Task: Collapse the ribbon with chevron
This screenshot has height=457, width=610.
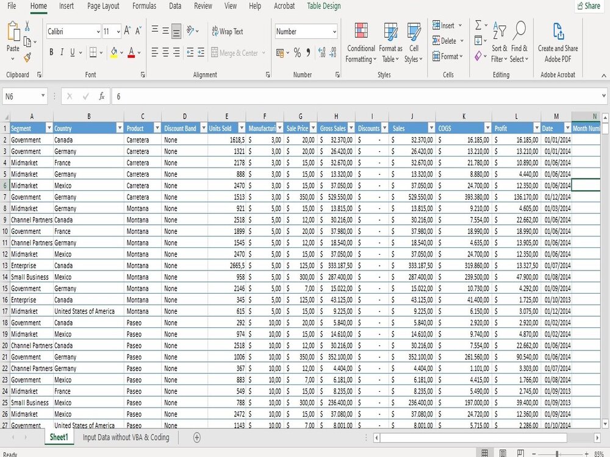Action: click(603, 76)
